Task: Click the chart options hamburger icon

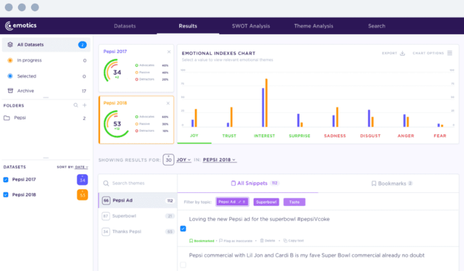Action: click(x=450, y=53)
